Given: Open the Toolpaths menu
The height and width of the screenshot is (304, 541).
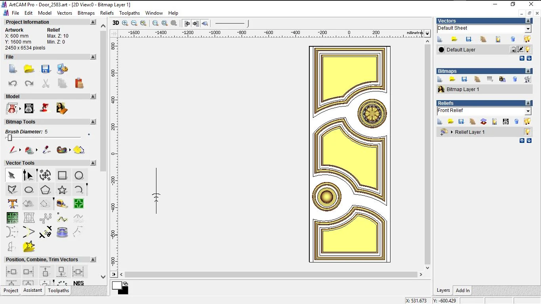Looking at the screenshot, I should coord(130,13).
